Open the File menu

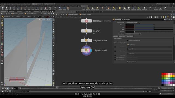tap(2, 4)
